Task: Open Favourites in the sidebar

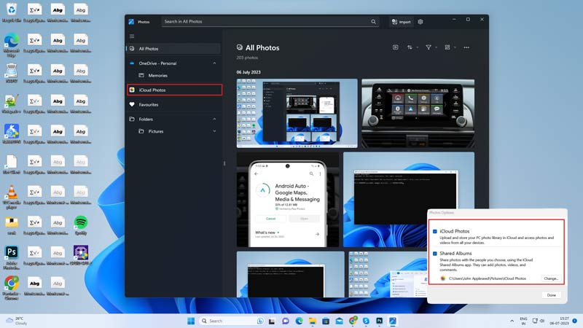Action: (173, 104)
